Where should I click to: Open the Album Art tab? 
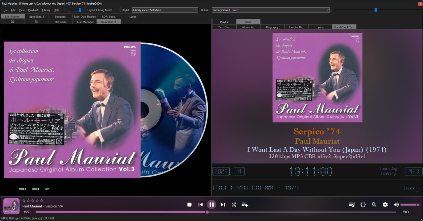[x=248, y=27]
